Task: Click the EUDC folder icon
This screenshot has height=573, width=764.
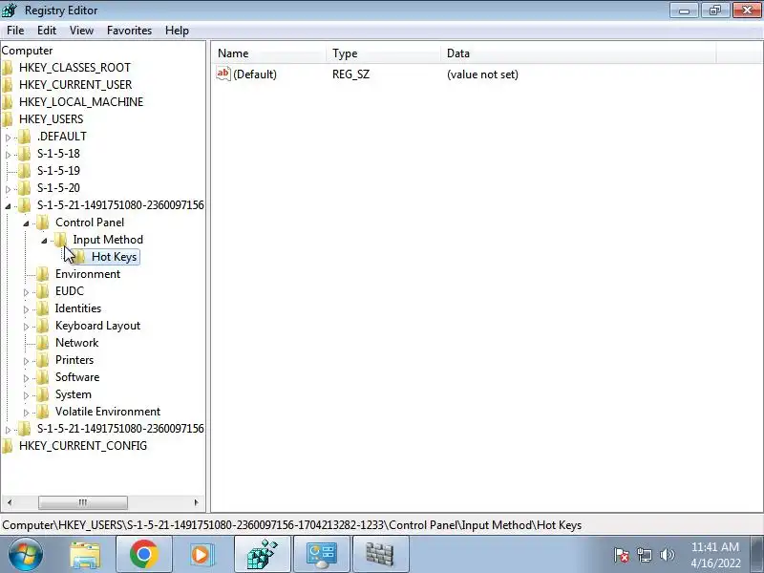Action: [x=43, y=291]
